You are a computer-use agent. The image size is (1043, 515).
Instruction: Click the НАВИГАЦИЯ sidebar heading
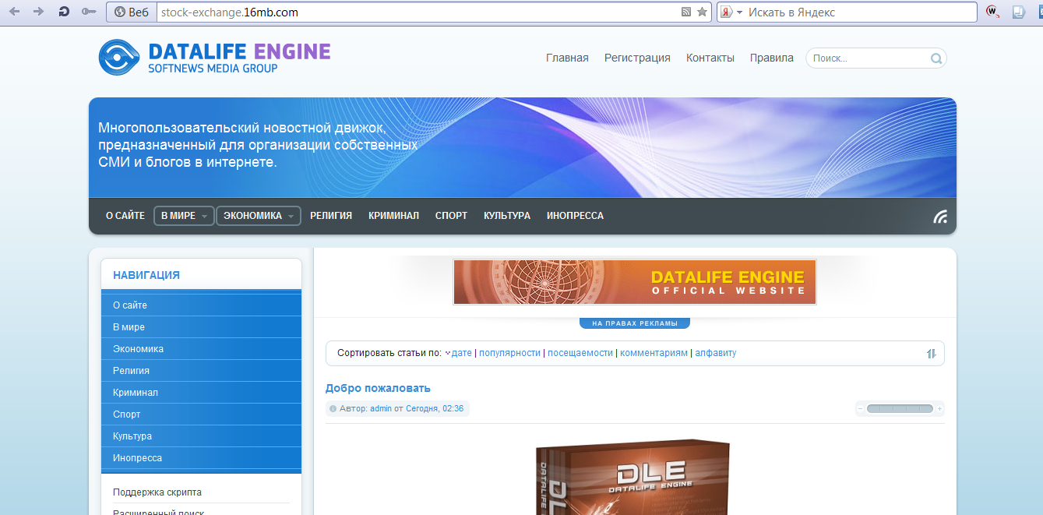(x=146, y=275)
